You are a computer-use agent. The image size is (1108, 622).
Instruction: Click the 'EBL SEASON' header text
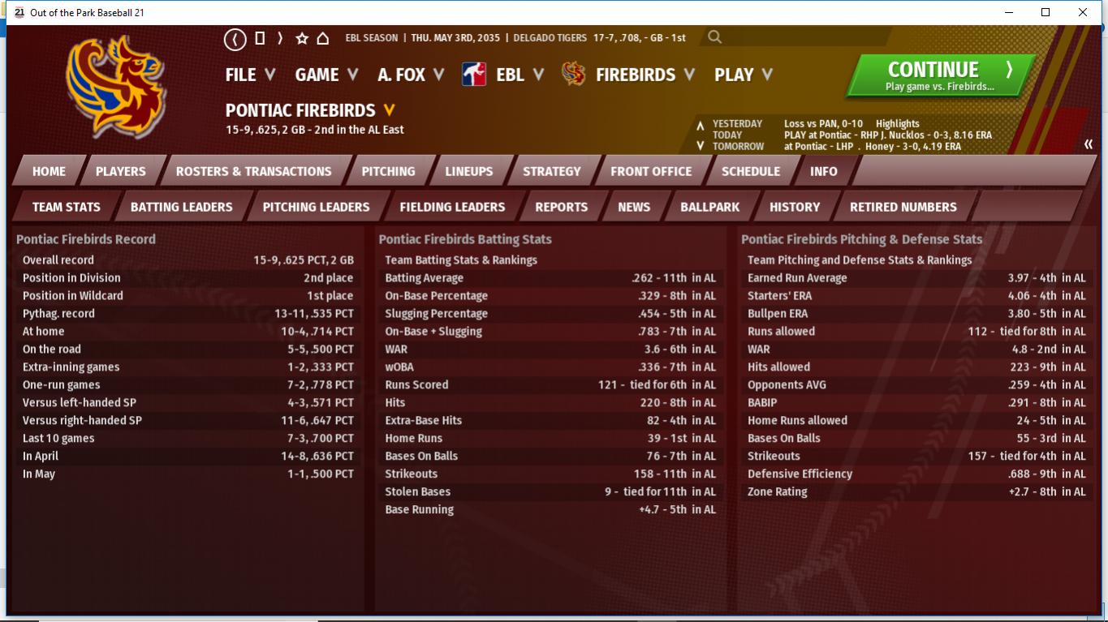click(372, 37)
